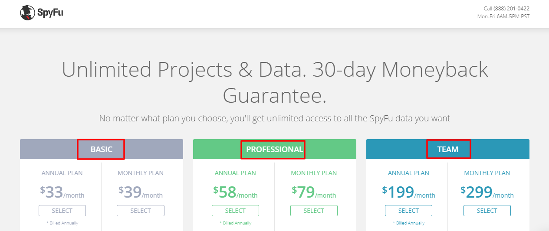Image resolution: width=549 pixels, height=231 pixels.
Task: Select the Team monthly plan
Action: coord(487,211)
